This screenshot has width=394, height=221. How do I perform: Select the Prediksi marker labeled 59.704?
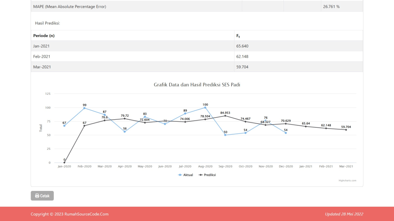(346, 130)
